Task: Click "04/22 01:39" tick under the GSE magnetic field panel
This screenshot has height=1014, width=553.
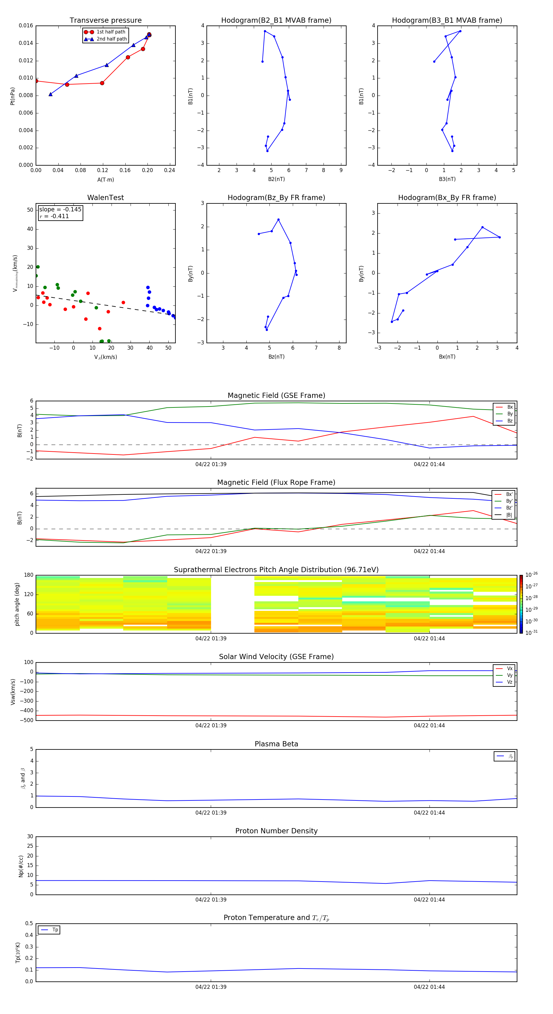Action: click(x=211, y=464)
